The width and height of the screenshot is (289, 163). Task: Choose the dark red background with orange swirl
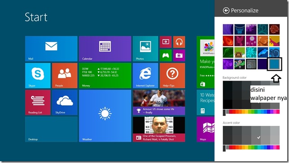[274, 29]
